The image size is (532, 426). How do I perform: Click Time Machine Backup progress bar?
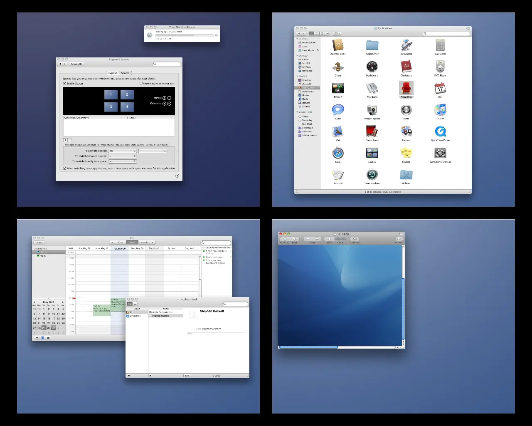[184, 35]
